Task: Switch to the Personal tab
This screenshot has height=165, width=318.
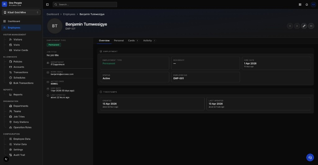Action: coord(119,41)
